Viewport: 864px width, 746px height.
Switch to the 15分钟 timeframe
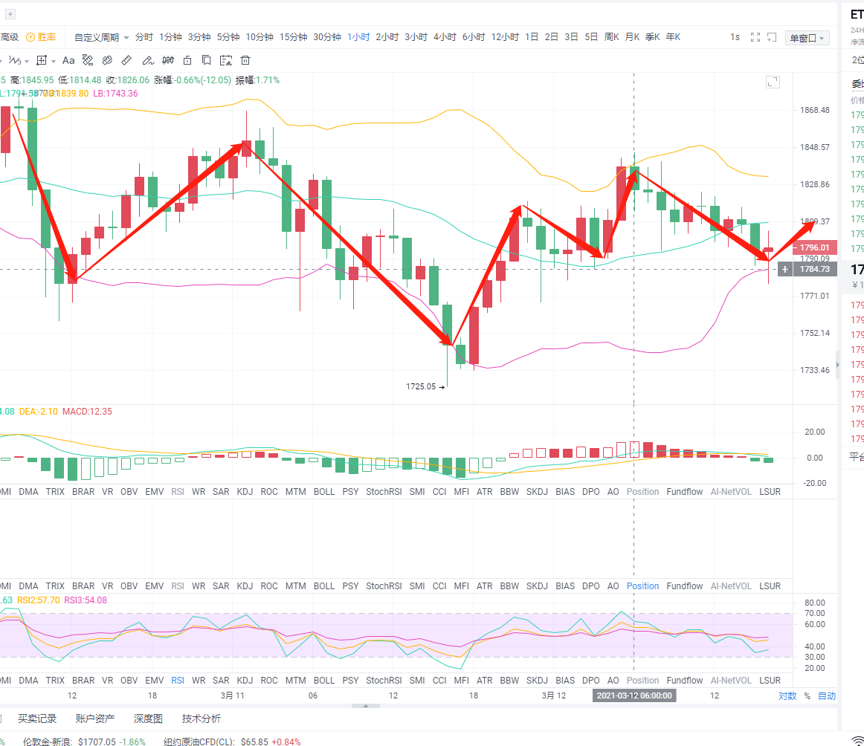pos(293,37)
